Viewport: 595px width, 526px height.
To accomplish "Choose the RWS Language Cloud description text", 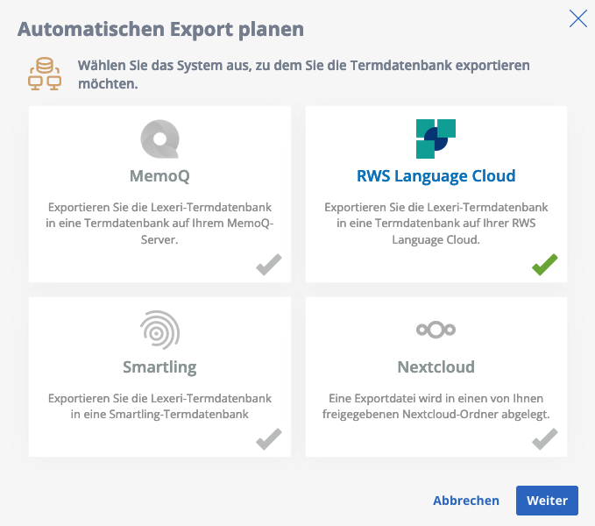I will click(x=436, y=224).
